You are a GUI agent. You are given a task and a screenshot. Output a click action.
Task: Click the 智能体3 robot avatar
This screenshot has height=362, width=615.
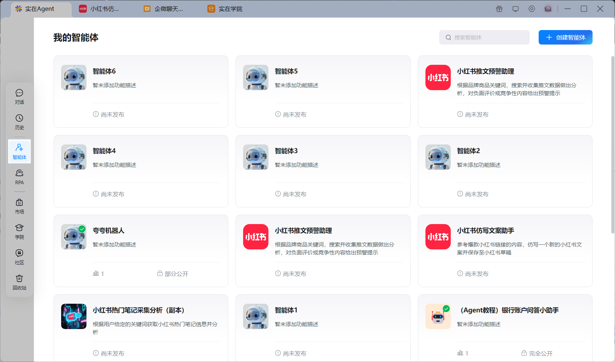(x=256, y=157)
